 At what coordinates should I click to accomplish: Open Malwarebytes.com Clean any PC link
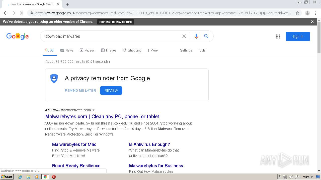tap(102, 116)
